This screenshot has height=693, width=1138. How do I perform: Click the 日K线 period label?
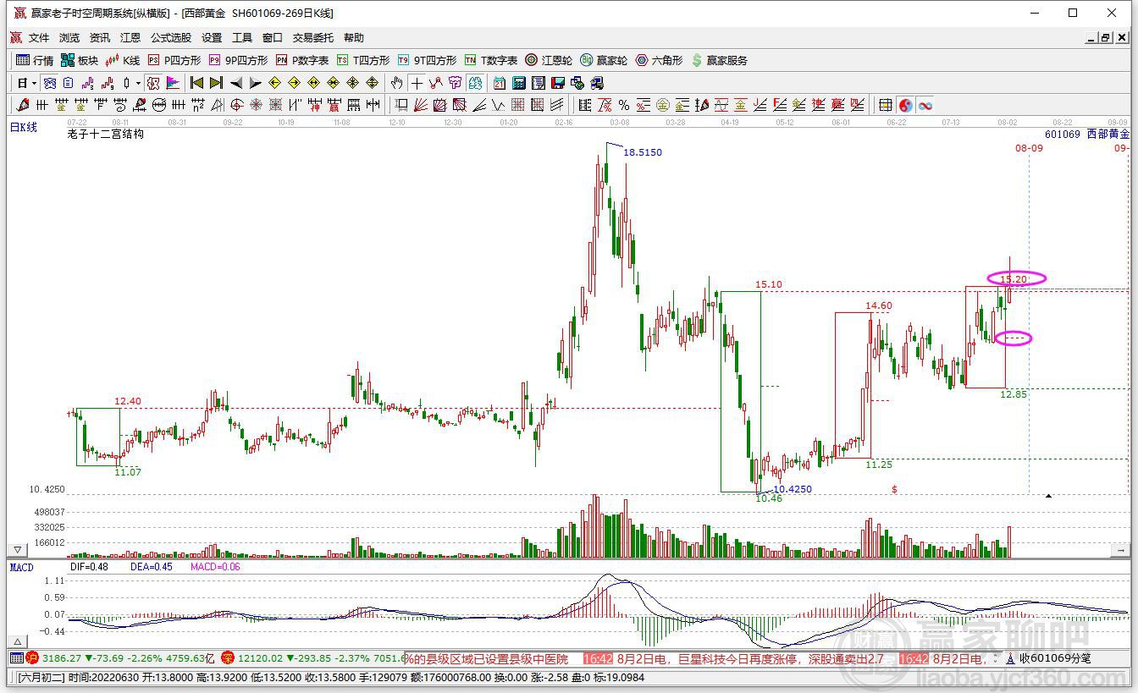tap(24, 128)
